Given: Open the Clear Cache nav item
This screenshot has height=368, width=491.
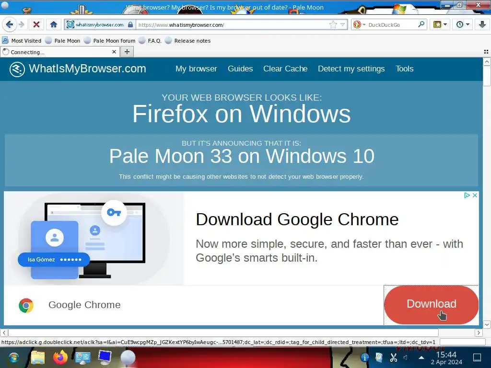Looking at the screenshot, I should click(x=285, y=69).
